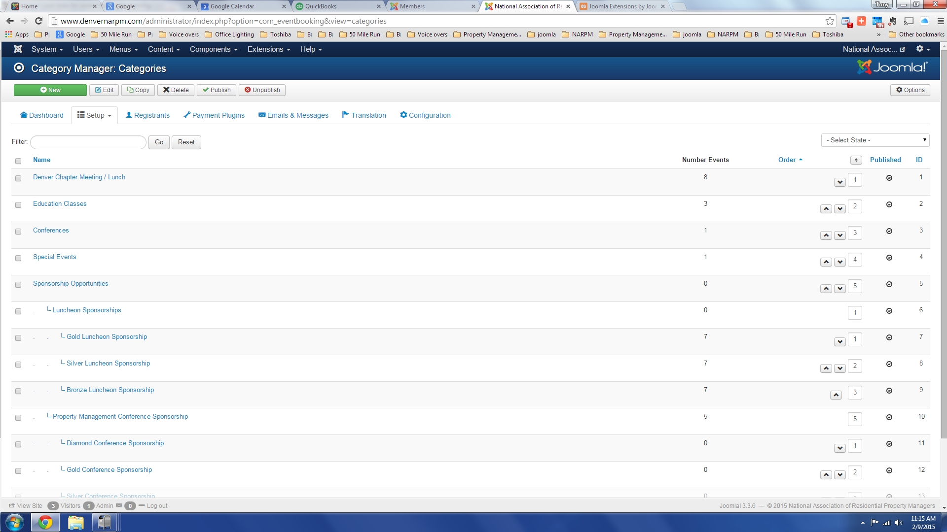Move Education Classes up with arrow icon

coord(826,209)
